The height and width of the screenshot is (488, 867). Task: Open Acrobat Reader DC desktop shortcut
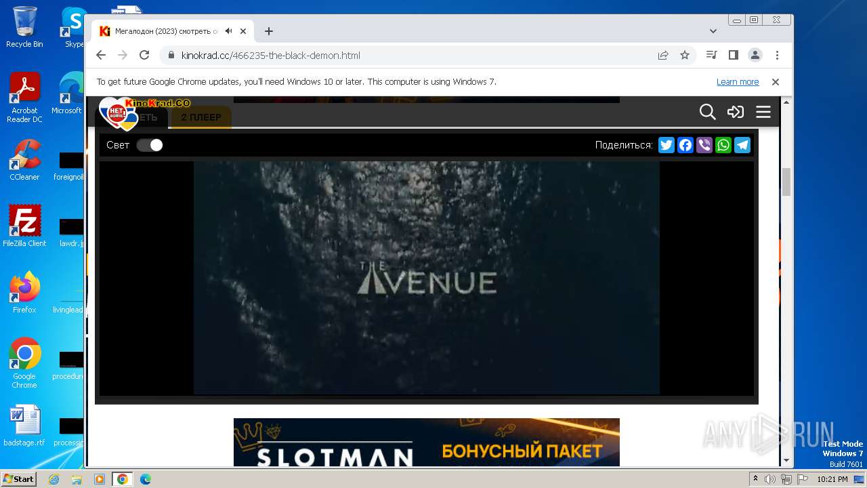(x=24, y=98)
